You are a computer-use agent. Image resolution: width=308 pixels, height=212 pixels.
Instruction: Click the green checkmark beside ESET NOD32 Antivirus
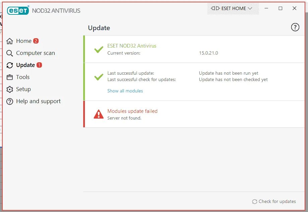(99, 50)
